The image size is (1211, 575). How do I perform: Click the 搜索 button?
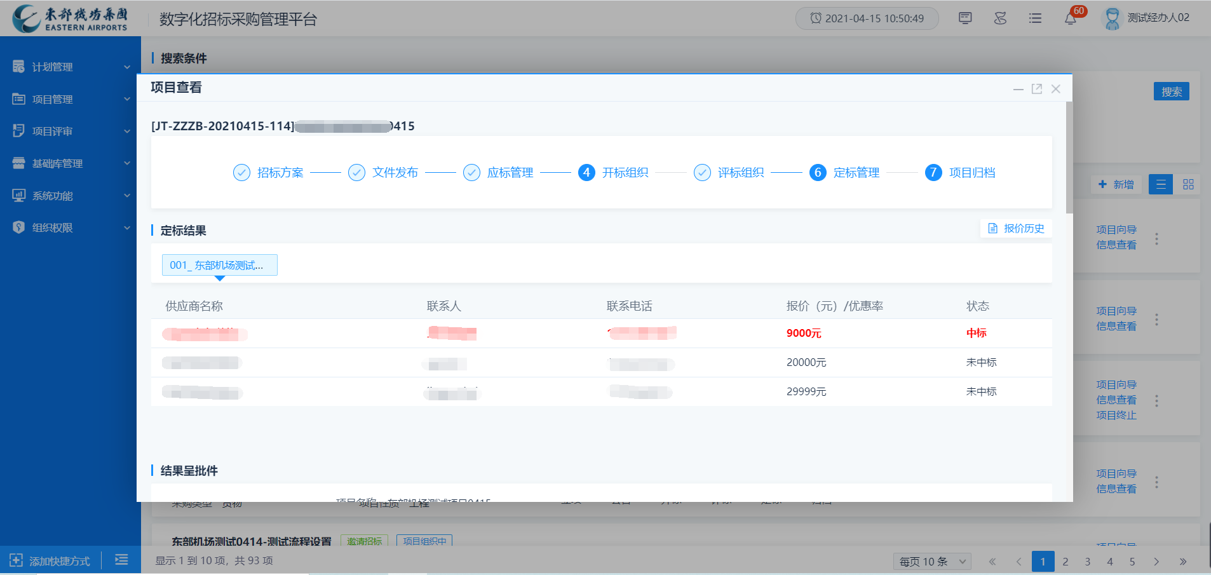[x=1171, y=91]
